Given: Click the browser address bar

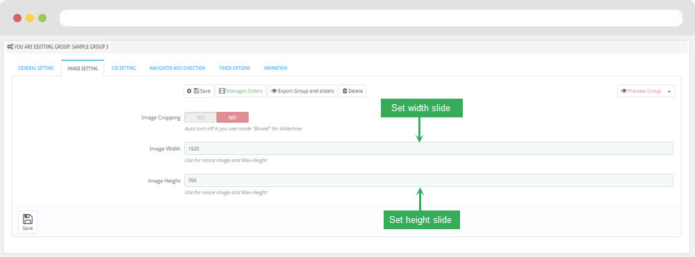Looking at the screenshot, I should pyautogui.click(x=371, y=18).
